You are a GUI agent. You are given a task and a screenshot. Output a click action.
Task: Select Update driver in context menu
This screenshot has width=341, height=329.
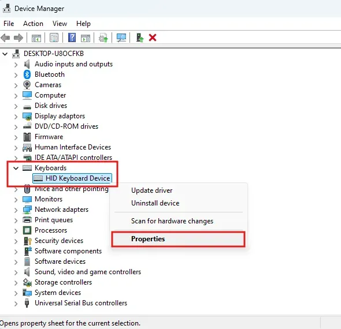(151, 190)
